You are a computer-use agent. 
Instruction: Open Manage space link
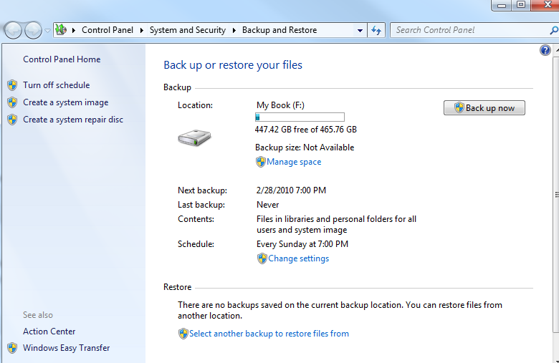coord(294,162)
